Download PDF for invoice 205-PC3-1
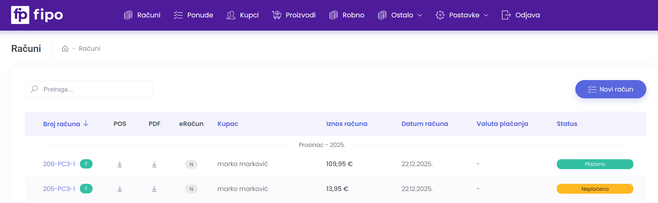Screen dimensions: 658x203 coord(154,189)
